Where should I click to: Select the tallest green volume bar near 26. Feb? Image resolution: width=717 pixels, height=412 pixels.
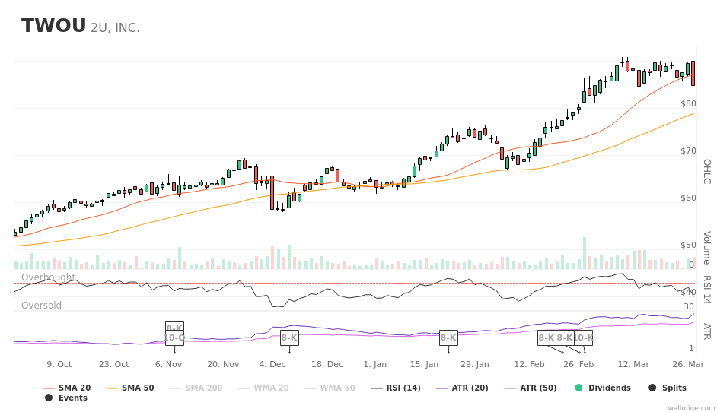click(584, 253)
